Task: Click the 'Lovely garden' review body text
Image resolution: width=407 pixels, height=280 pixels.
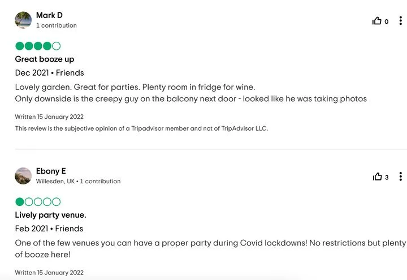Action: [191, 93]
